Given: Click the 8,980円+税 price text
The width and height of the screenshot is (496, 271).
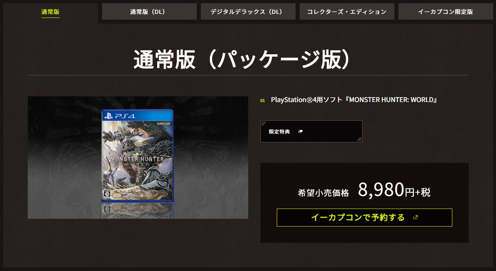Looking at the screenshot, I should (394, 190).
